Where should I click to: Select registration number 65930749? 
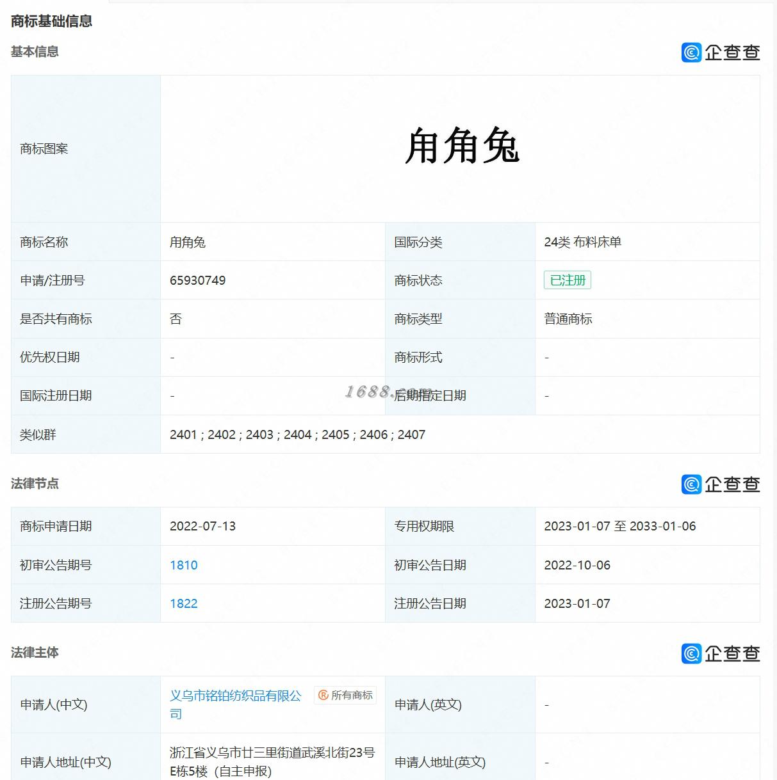pyautogui.click(x=198, y=280)
